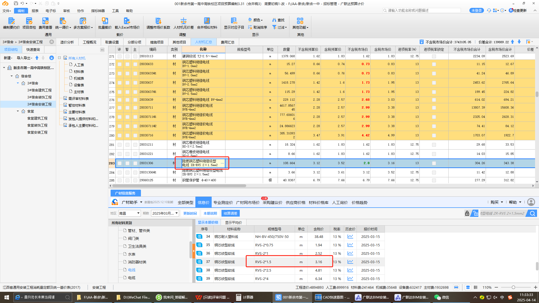This screenshot has height=303, width=539.
Task: Click up arrow next to 价差合计
Action: (512, 42)
